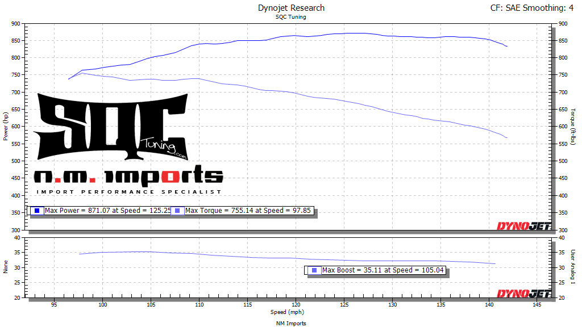Click the None axis label on boost graph
Viewport: 582px width, 327px height.
pos(6,267)
